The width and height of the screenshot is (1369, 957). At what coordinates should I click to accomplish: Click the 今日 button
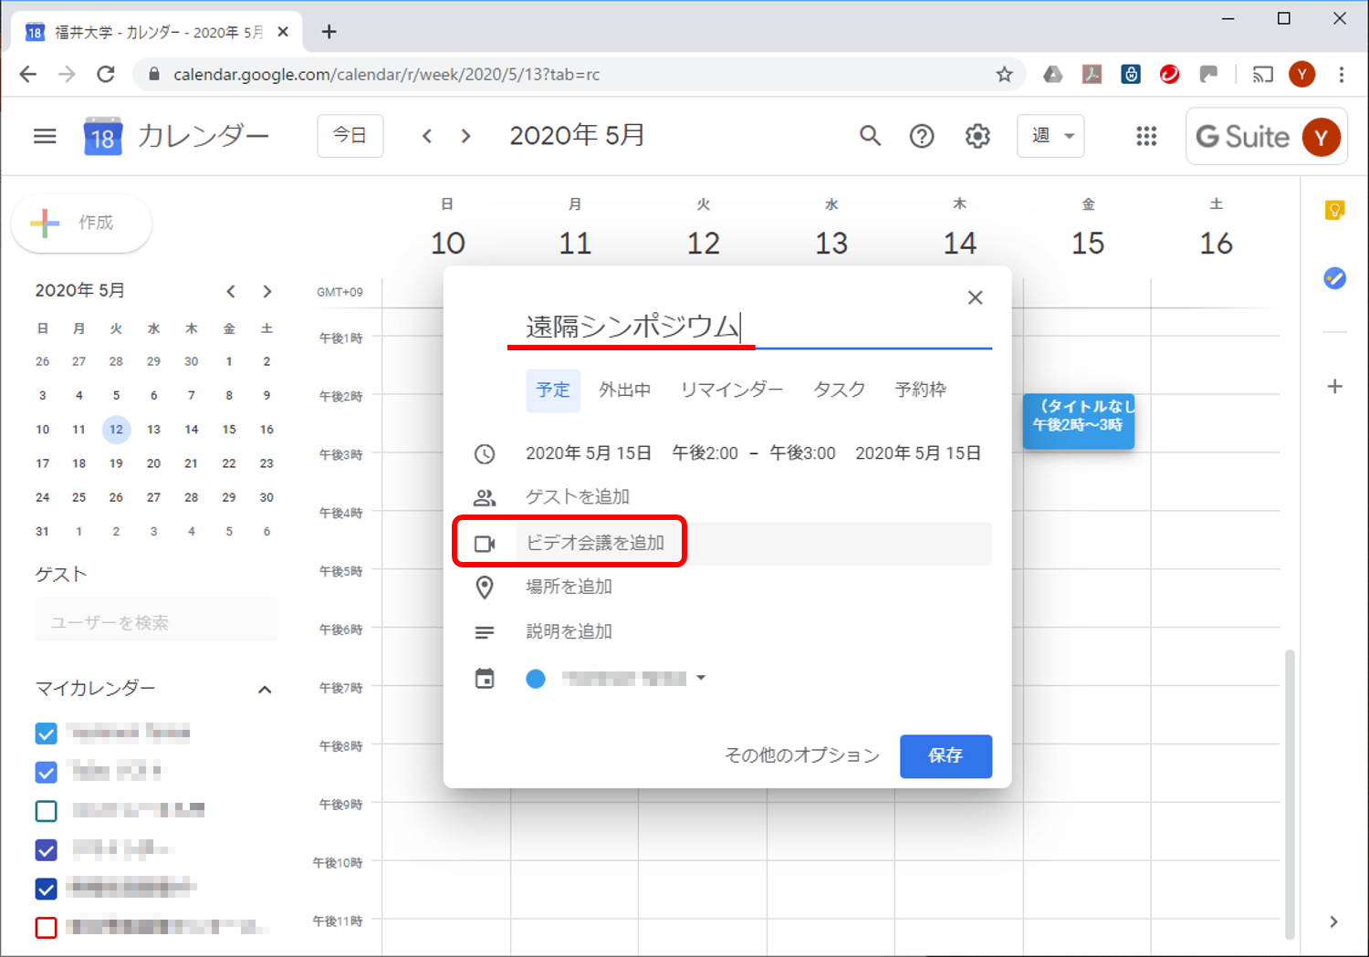pyautogui.click(x=350, y=136)
